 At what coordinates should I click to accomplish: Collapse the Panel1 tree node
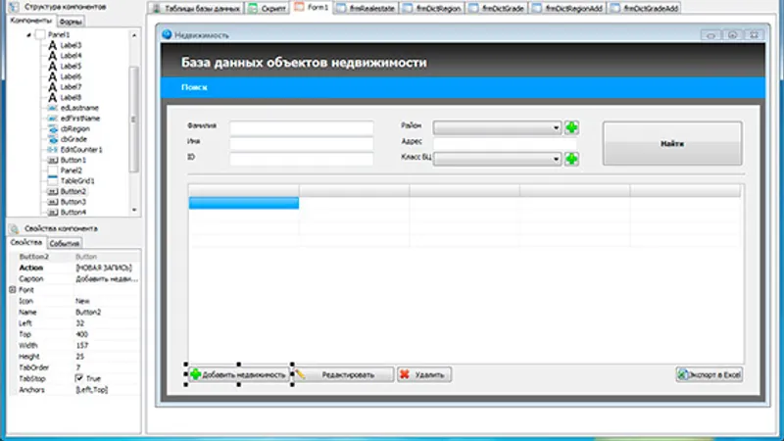[x=28, y=35]
